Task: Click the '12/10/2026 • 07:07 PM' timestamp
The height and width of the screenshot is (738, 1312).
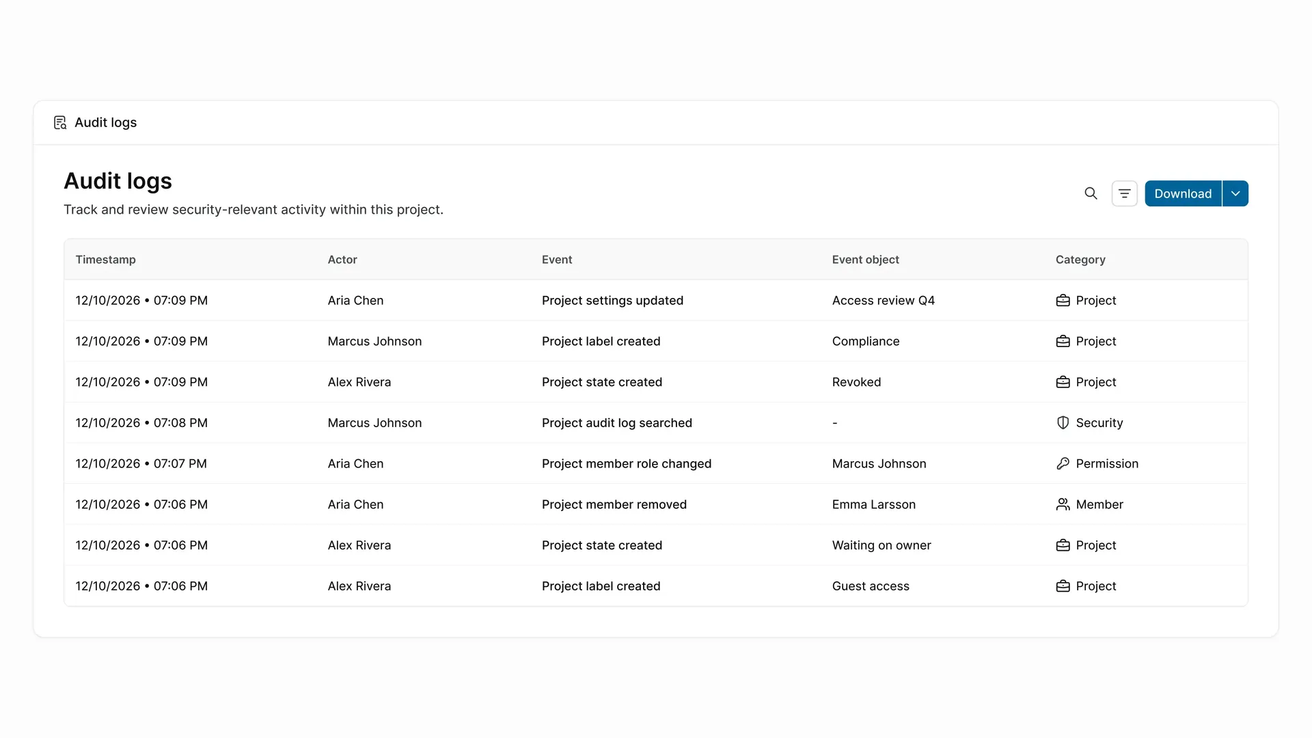Action: [x=141, y=463]
